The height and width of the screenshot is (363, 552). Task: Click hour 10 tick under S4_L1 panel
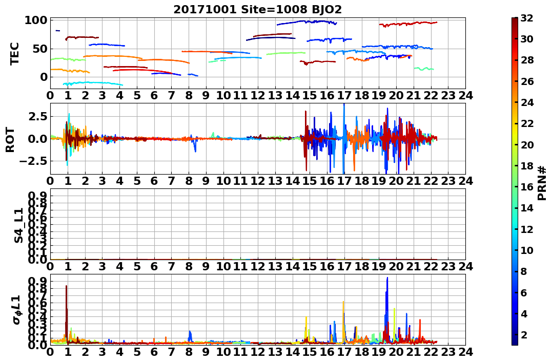pyautogui.click(x=223, y=266)
